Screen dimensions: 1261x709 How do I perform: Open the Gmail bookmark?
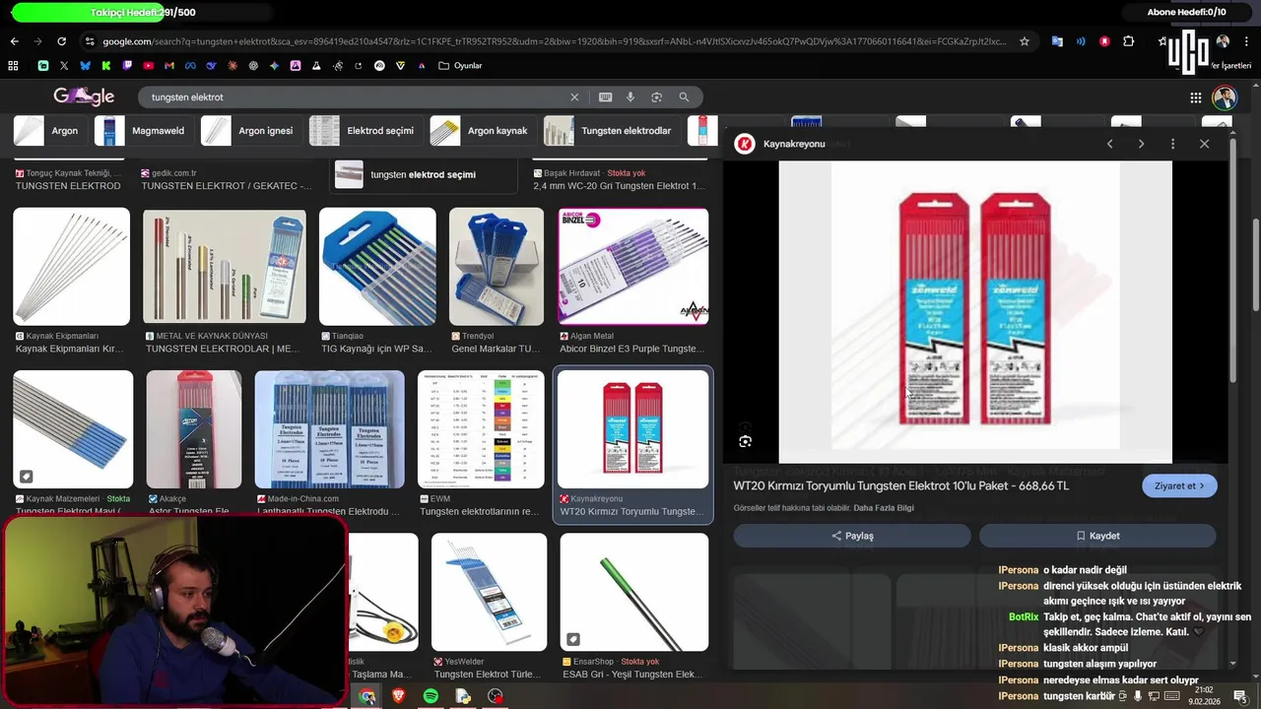coord(169,66)
